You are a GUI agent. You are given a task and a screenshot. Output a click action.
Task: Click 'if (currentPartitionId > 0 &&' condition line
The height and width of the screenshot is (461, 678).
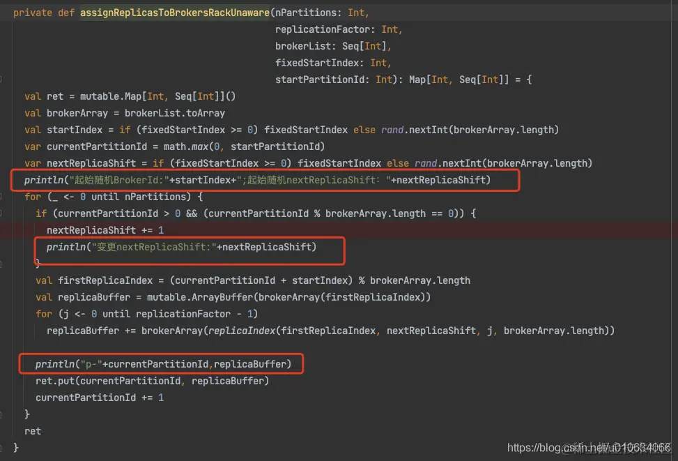[x=256, y=213]
